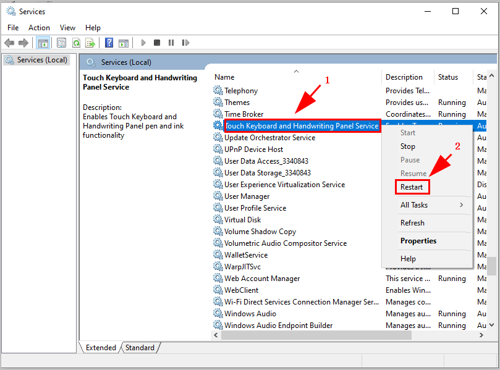
Task: Click the Pause Service toolbar icon
Action: click(171, 43)
